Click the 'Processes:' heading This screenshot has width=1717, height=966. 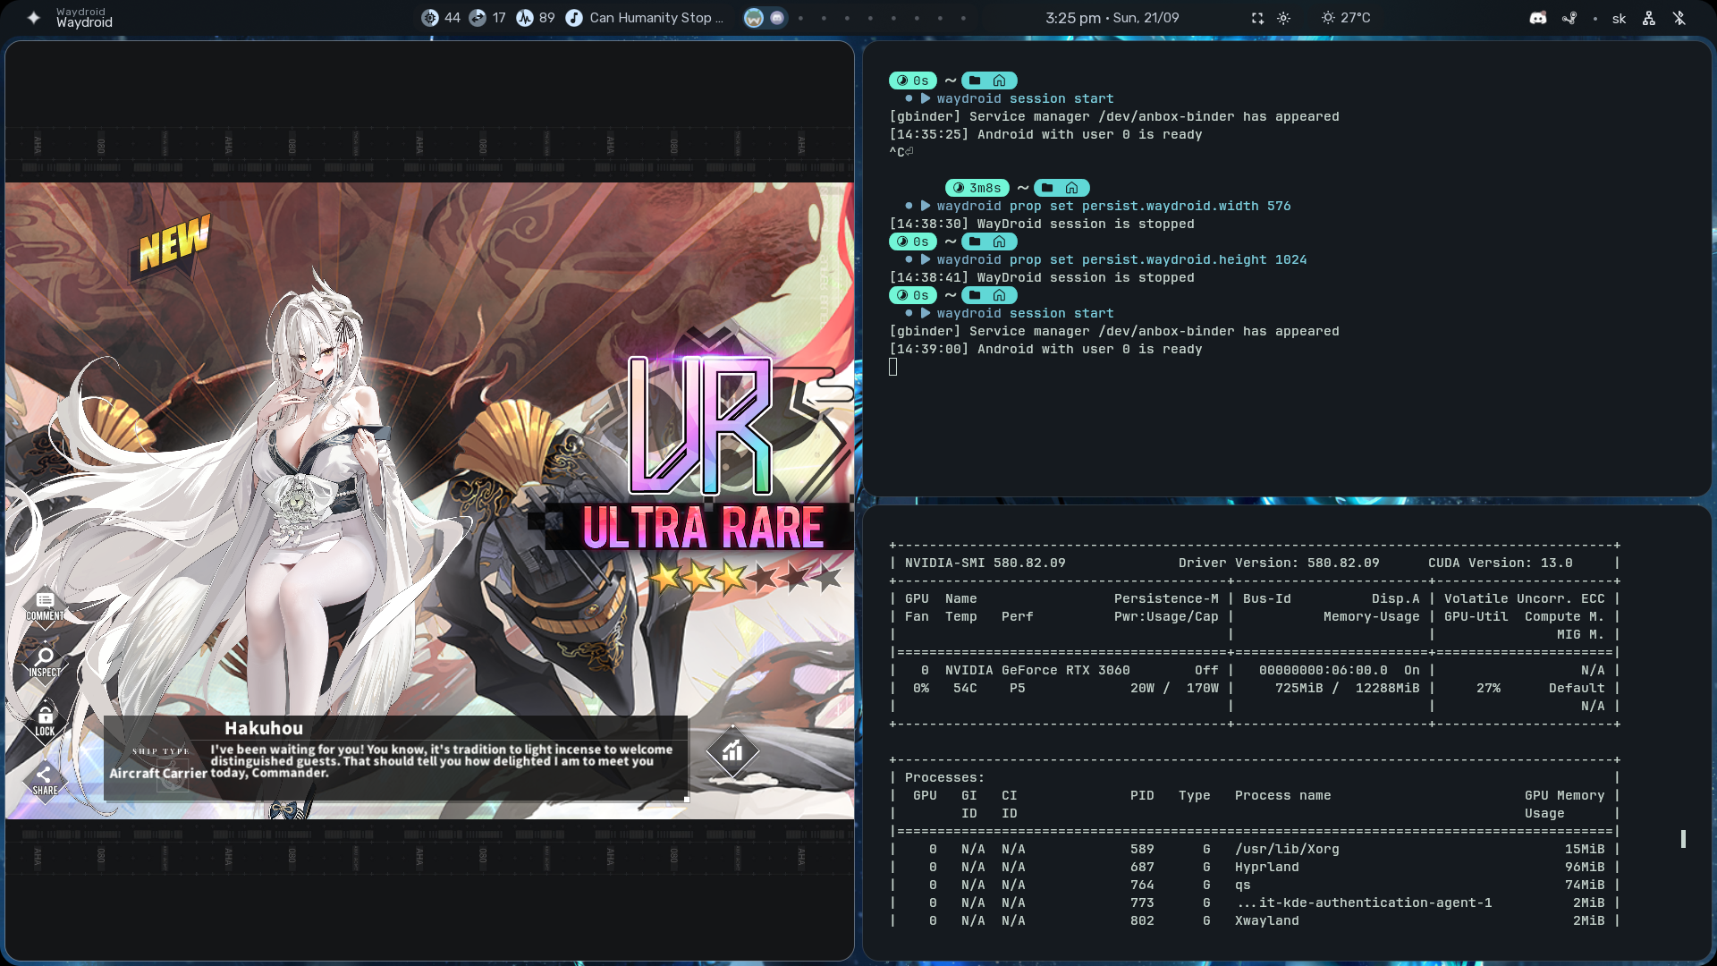click(944, 777)
